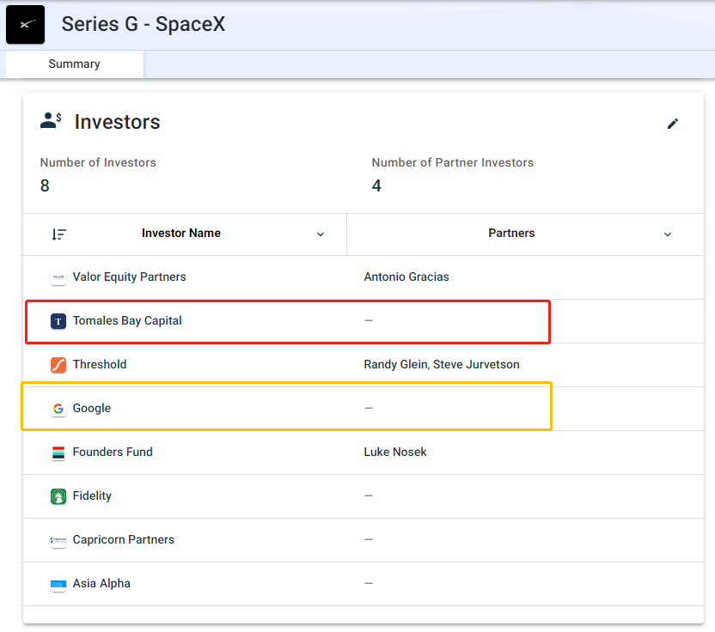Click the Google logo icon
The image size is (715, 632).
click(58, 409)
